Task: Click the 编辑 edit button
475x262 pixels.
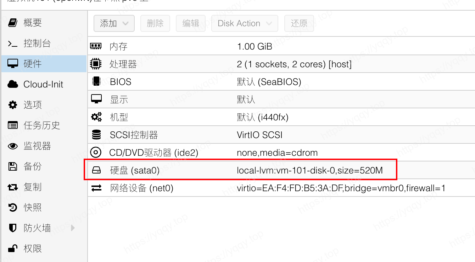Action: point(190,23)
